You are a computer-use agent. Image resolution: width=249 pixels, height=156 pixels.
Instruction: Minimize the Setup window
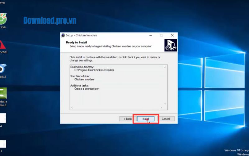(x=151, y=35)
